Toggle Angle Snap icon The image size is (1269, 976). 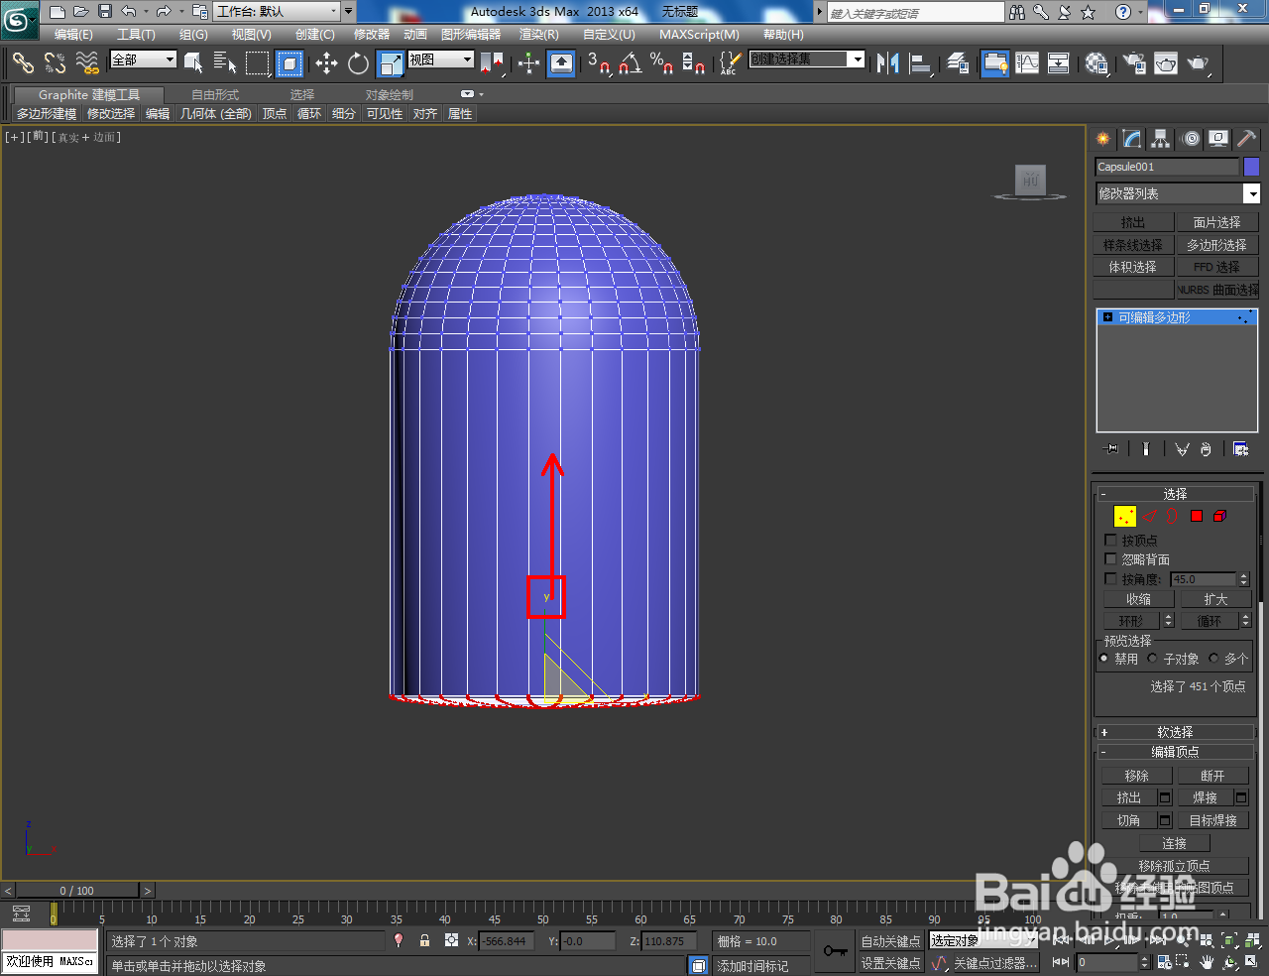pyautogui.click(x=631, y=63)
